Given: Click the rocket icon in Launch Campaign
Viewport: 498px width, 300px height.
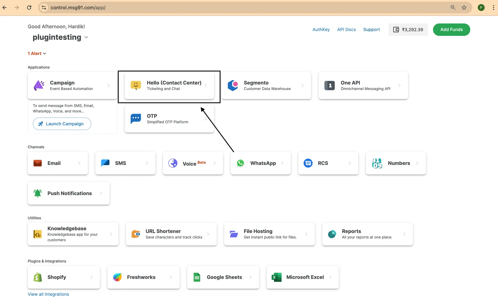Looking at the screenshot, I should (41, 124).
